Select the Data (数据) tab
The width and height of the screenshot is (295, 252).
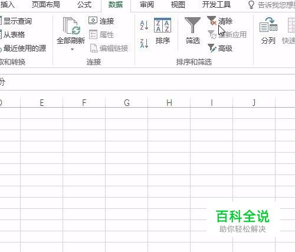click(116, 5)
